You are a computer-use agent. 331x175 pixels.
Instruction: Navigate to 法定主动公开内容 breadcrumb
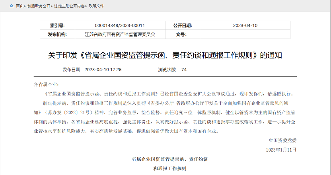(67, 6)
